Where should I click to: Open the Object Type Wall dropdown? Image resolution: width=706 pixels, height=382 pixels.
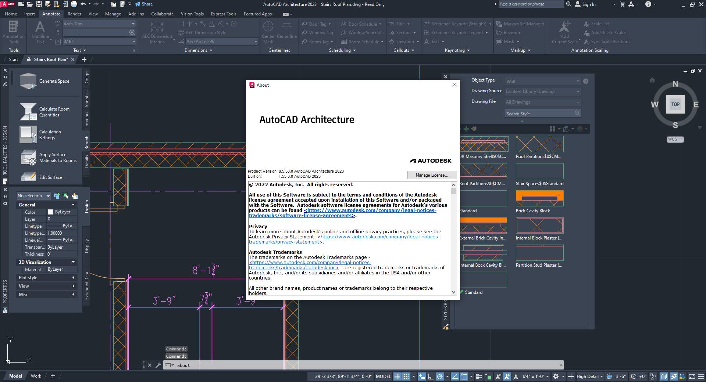tap(542, 81)
